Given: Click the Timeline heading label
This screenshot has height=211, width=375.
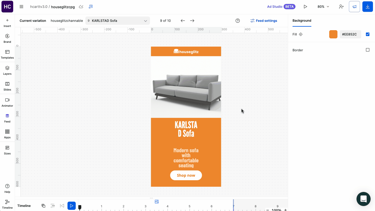Looking at the screenshot, I should click(x=24, y=206).
